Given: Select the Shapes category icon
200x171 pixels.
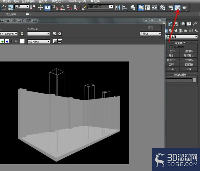Looking at the screenshot, I should 170,31.
